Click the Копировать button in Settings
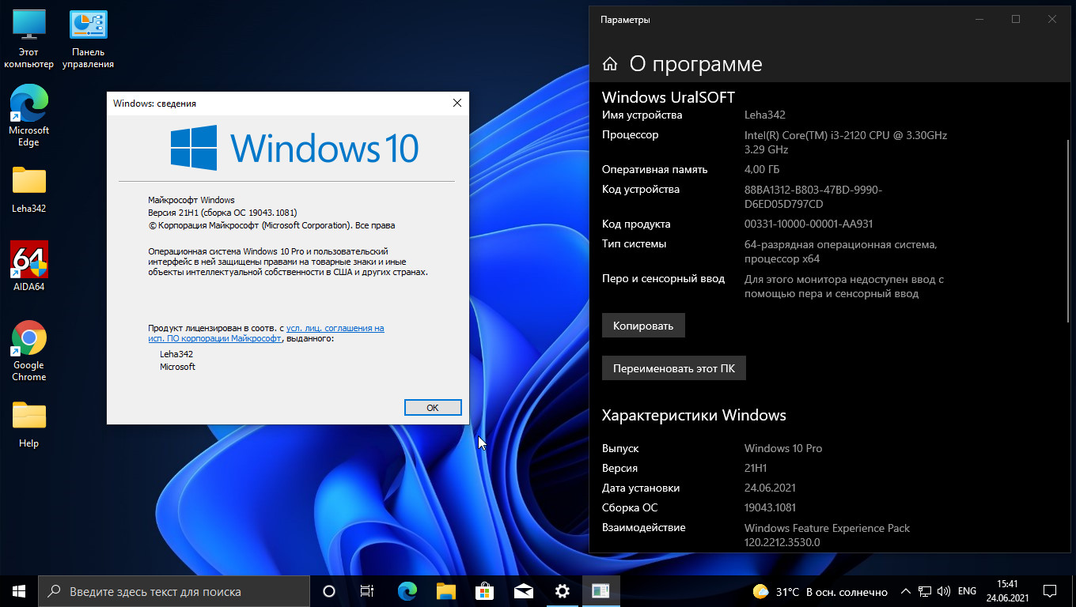 (x=643, y=326)
